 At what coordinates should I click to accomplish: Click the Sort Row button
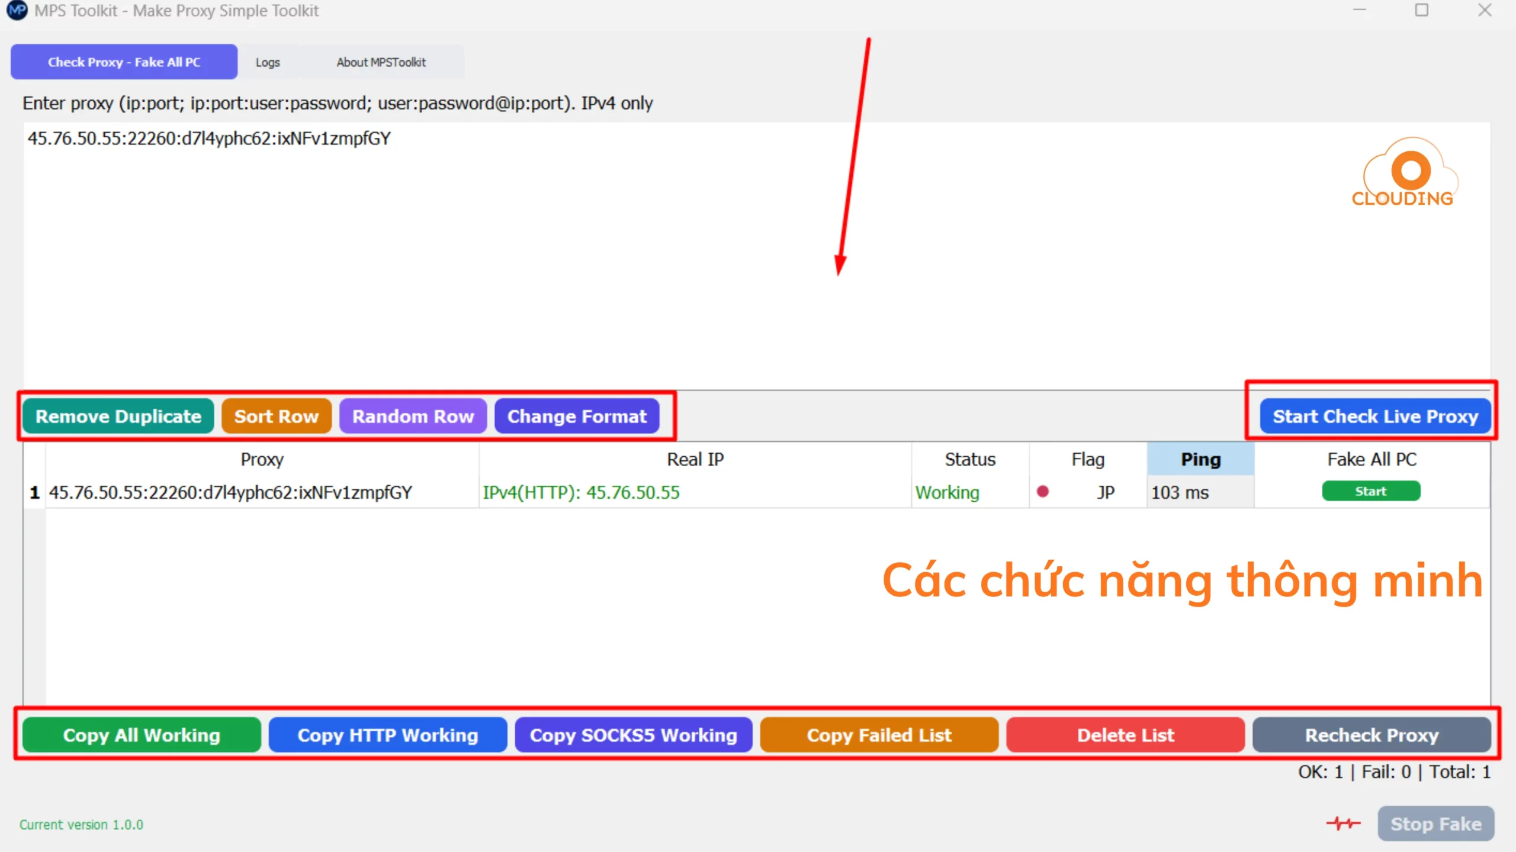[x=276, y=417]
